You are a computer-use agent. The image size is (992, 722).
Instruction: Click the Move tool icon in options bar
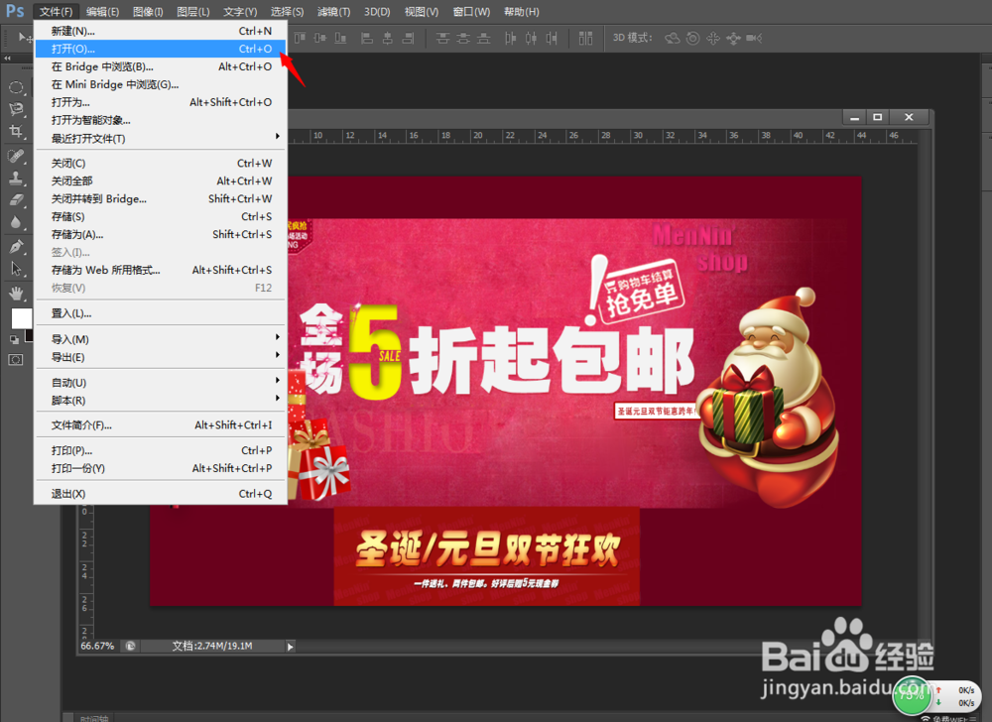pos(26,38)
